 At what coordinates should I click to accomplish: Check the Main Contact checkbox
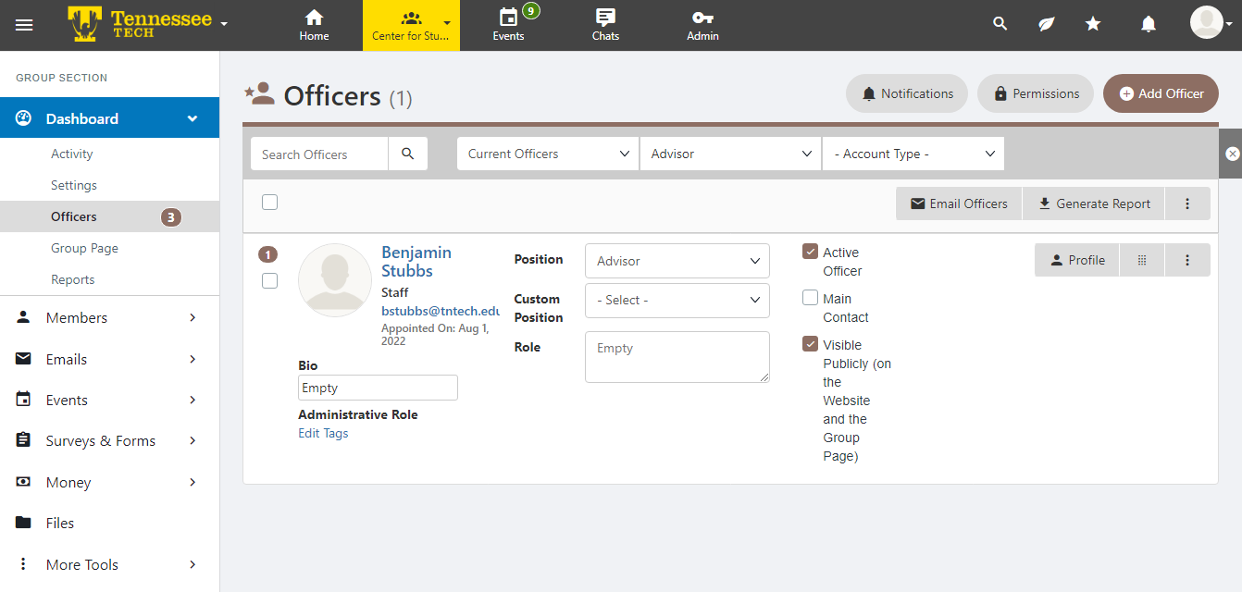tap(811, 298)
